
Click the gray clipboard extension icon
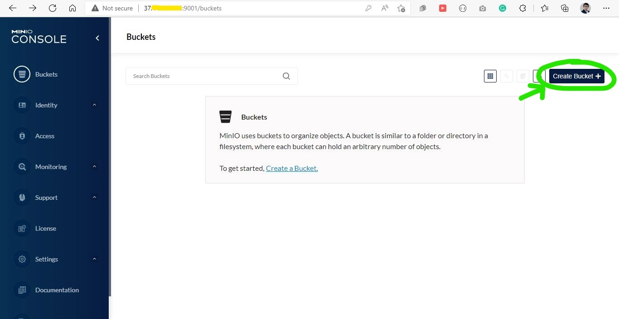pos(423,8)
